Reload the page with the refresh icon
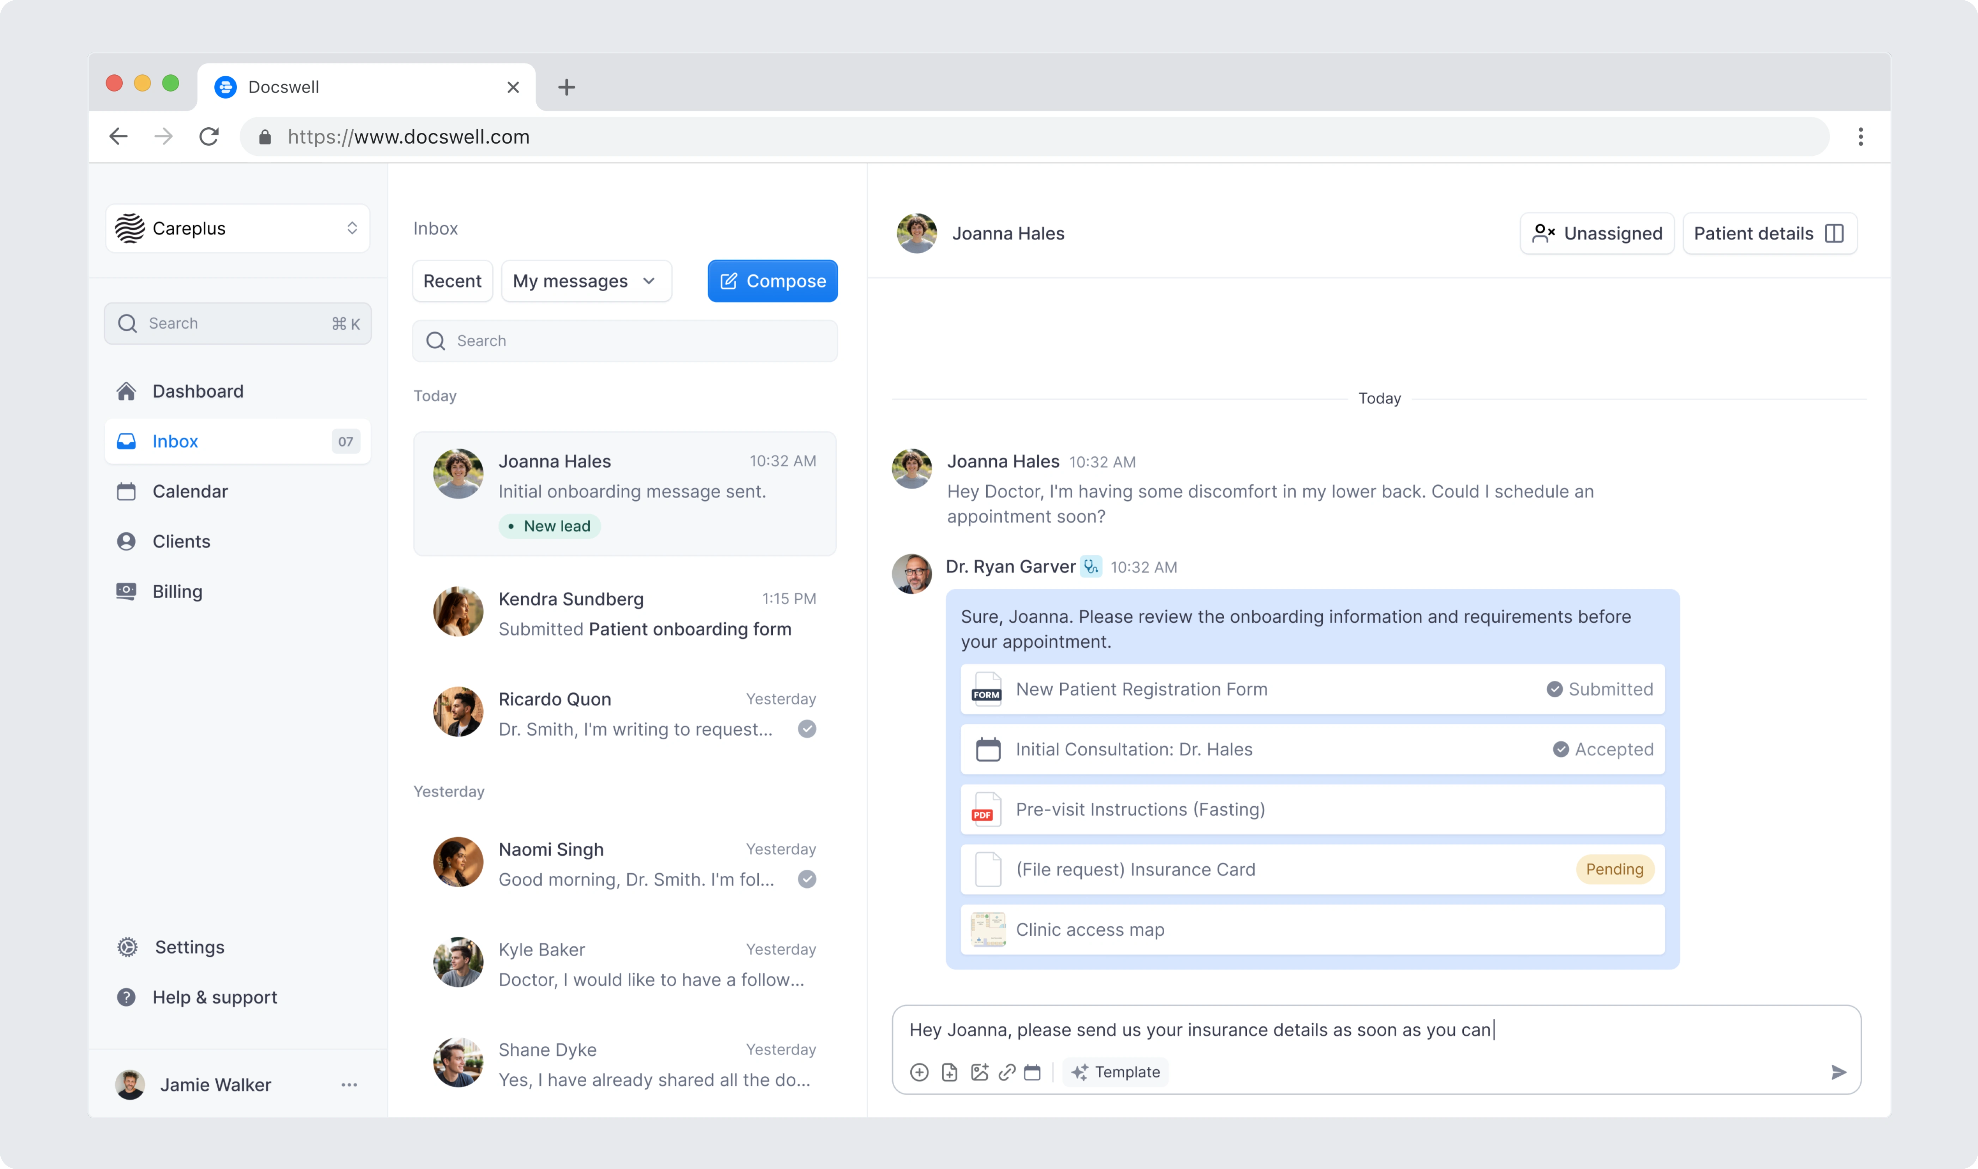 [x=209, y=136]
